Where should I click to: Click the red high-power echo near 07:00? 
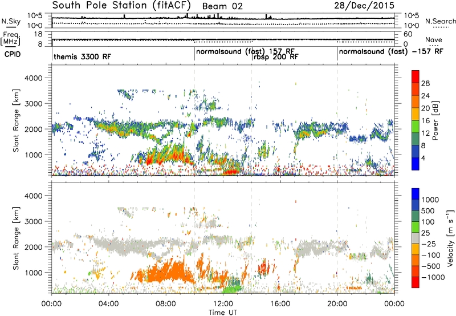(x=150, y=160)
